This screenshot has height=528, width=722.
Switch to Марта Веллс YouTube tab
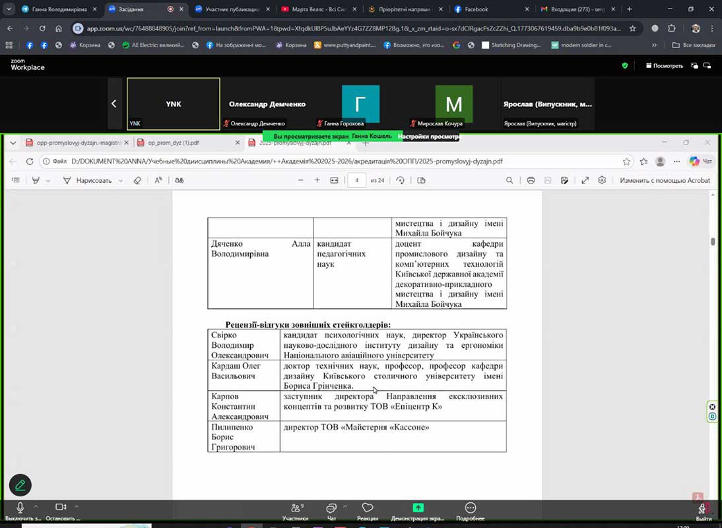click(319, 9)
